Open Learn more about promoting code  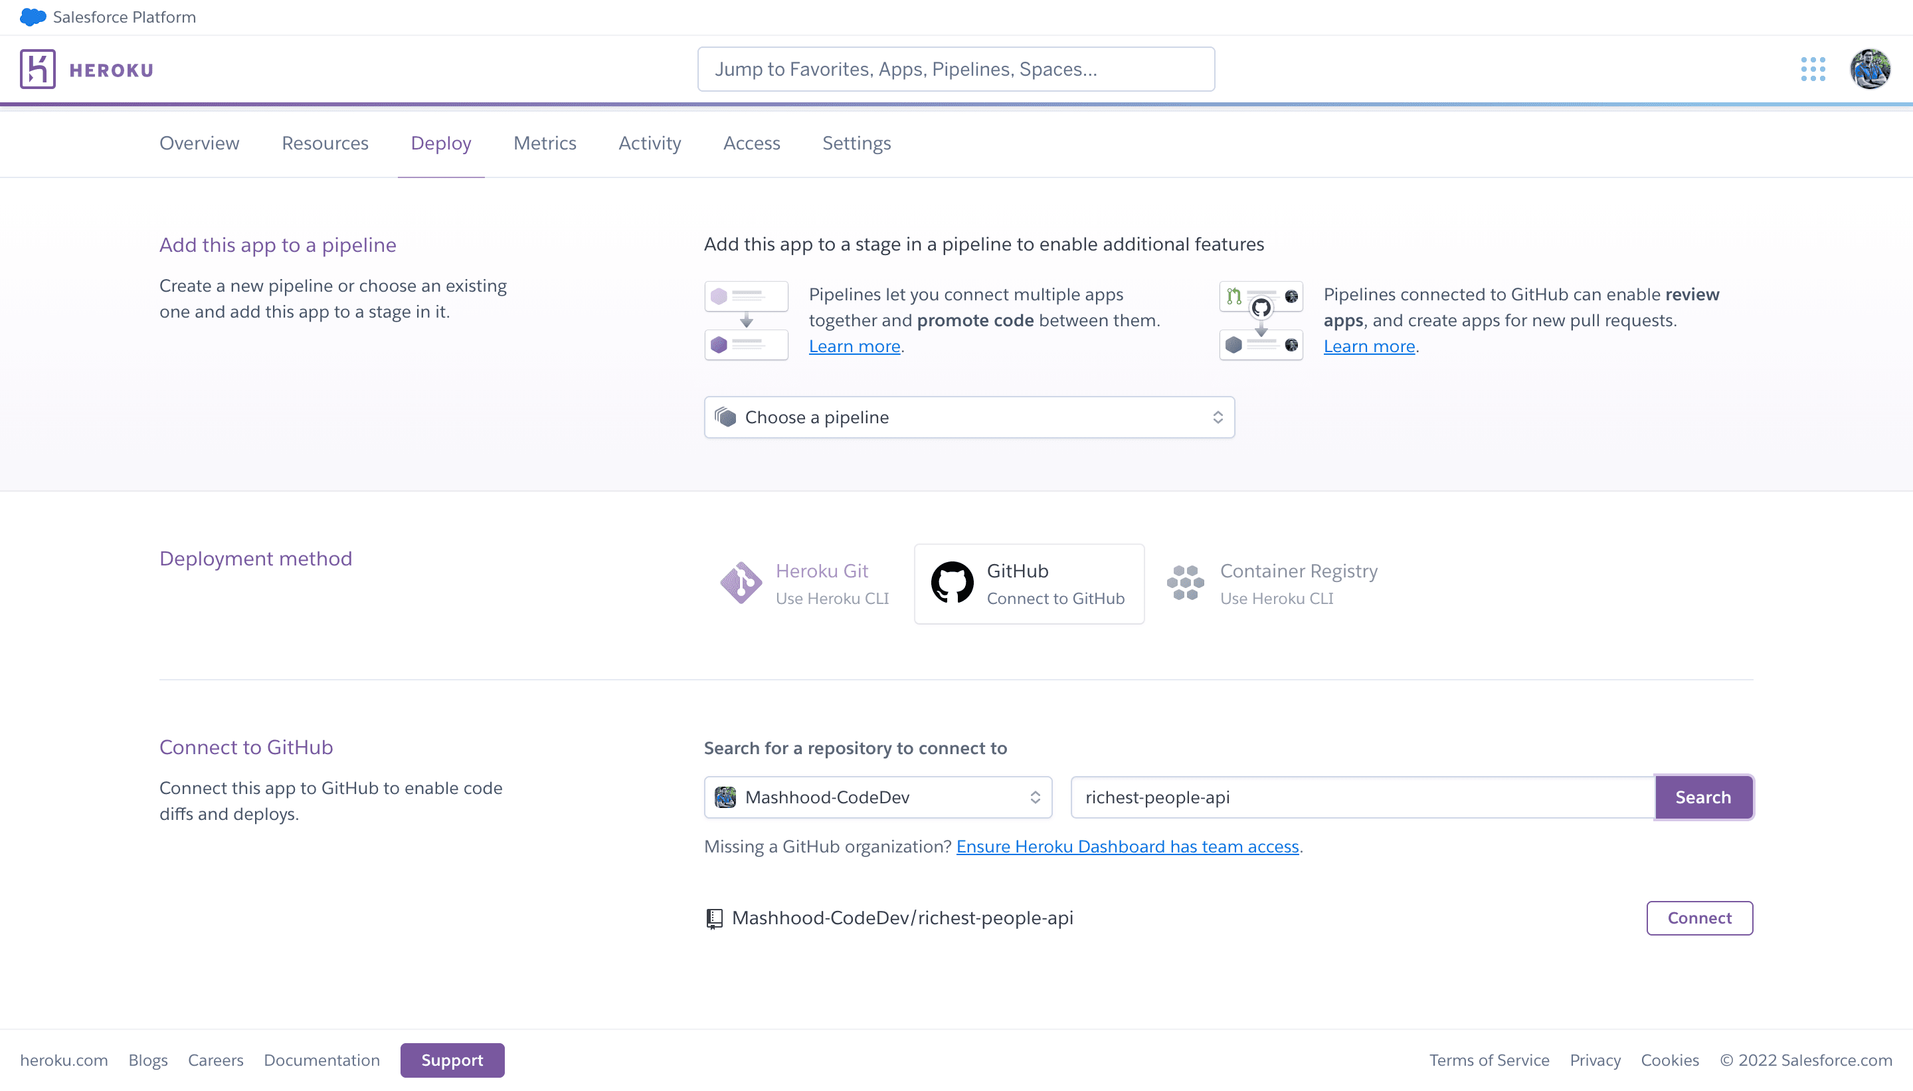coord(855,346)
